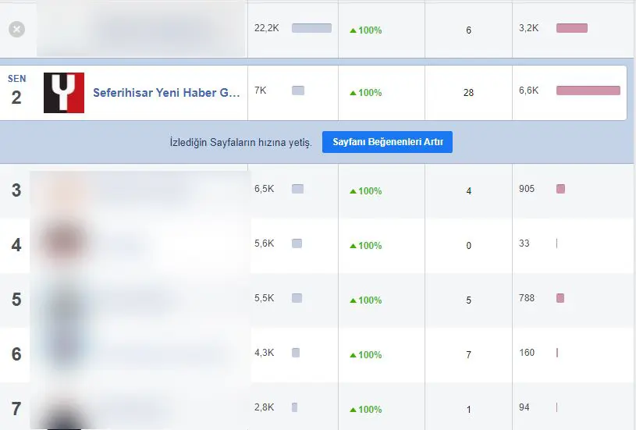Select the 7K total likes value

point(261,91)
